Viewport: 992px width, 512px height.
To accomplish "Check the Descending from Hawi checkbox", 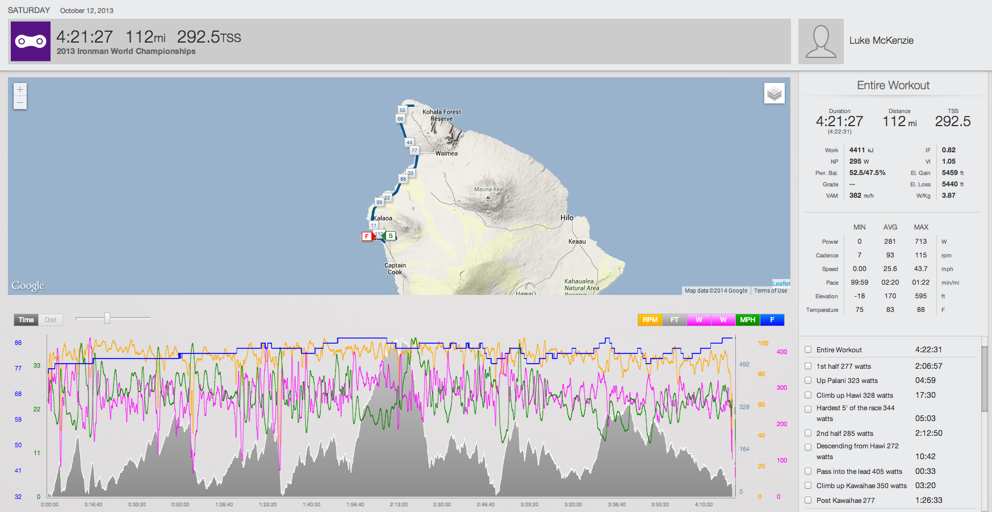I will pos(808,447).
